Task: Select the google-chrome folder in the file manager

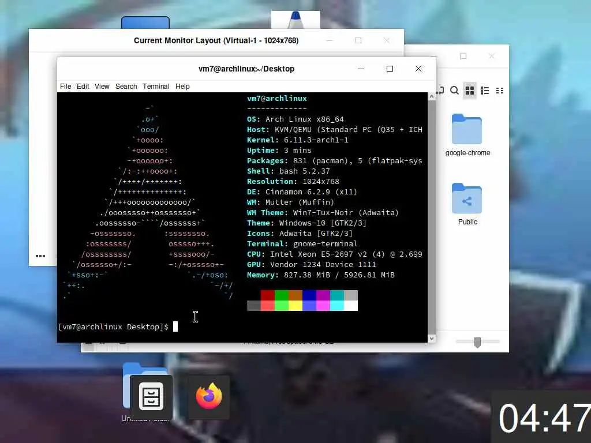Action: 467,135
